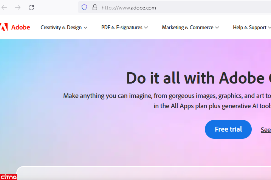Click the red Adobe logo icon

[4, 27]
